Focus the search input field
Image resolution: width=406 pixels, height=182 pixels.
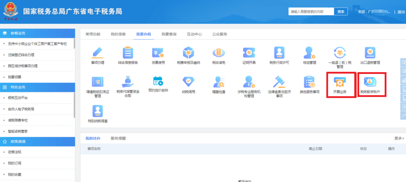coord(312,12)
